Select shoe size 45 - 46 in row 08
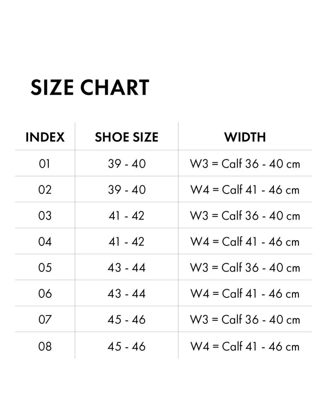327x393 pixels. pos(127,346)
